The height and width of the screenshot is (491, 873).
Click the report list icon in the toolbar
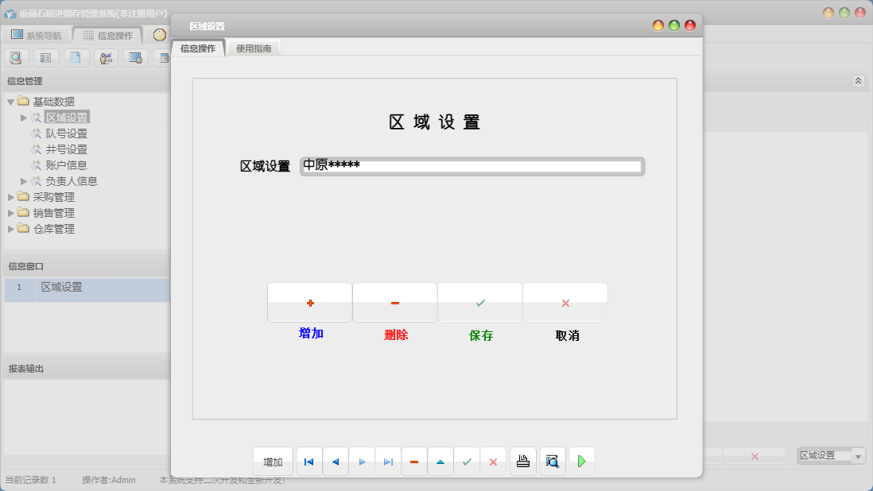point(46,58)
